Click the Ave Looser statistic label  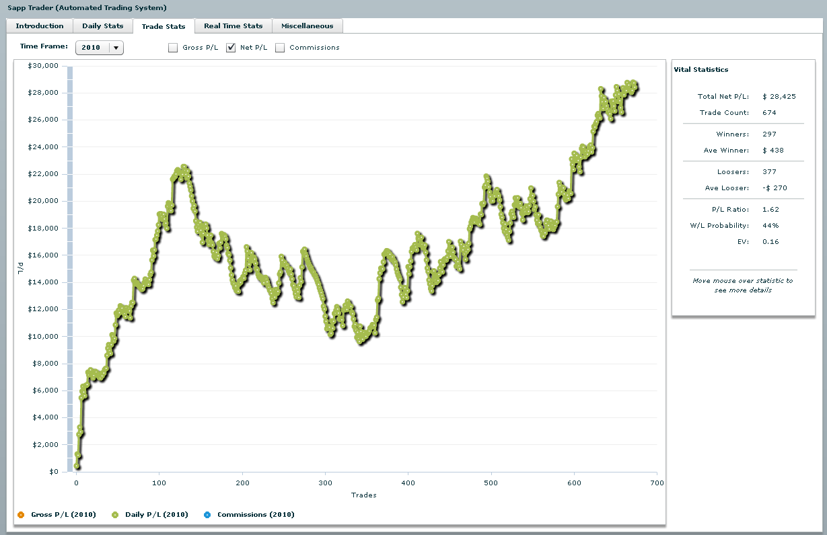point(727,188)
